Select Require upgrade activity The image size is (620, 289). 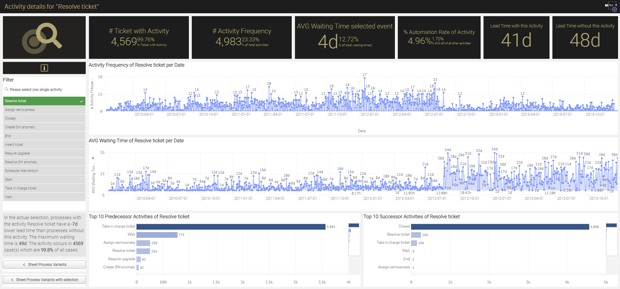point(44,153)
